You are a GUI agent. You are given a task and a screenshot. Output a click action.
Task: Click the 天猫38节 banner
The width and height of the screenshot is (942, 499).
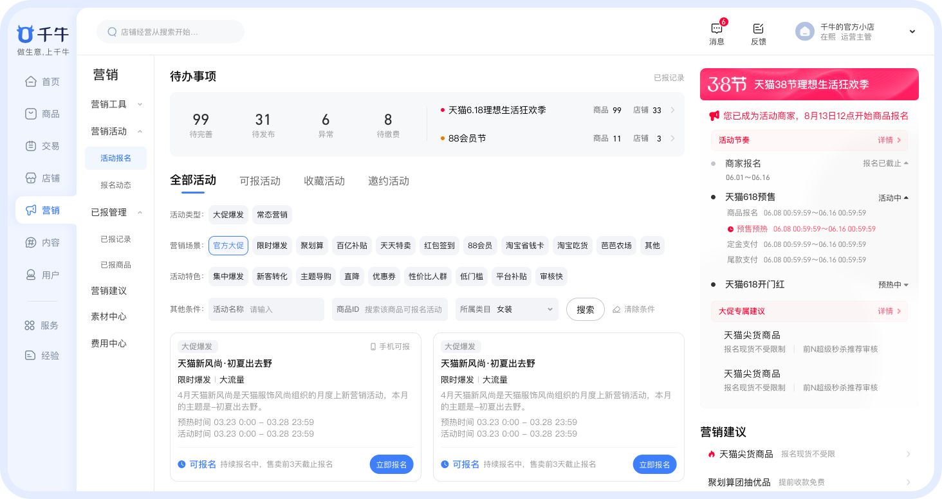click(809, 84)
